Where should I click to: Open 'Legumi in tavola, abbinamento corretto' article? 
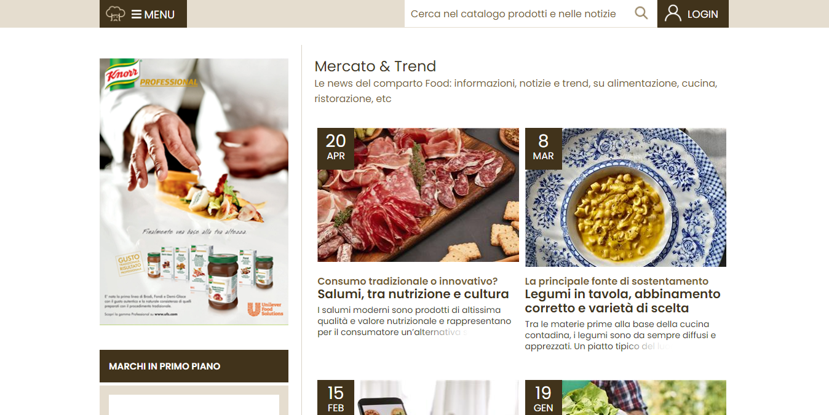coord(622,301)
